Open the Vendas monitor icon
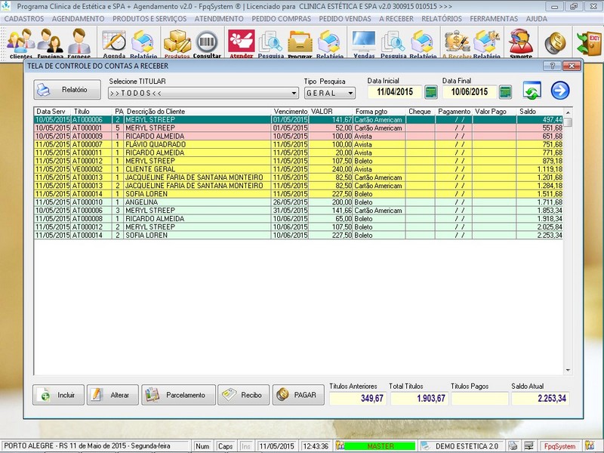 364,43
